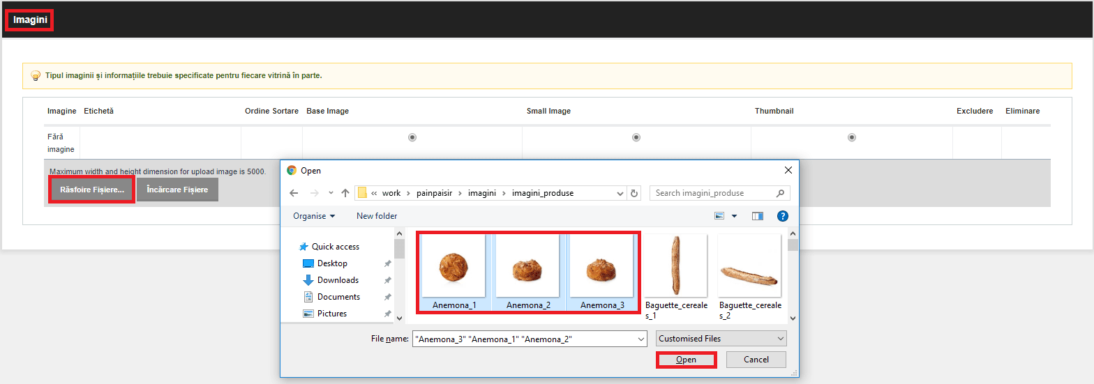The image size is (1094, 384).
Task: Click the pin icon next to Desktop
Action: pos(388,263)
